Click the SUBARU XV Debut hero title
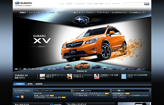The height and width of the screenshot is (105, 164). click(42, 41)
